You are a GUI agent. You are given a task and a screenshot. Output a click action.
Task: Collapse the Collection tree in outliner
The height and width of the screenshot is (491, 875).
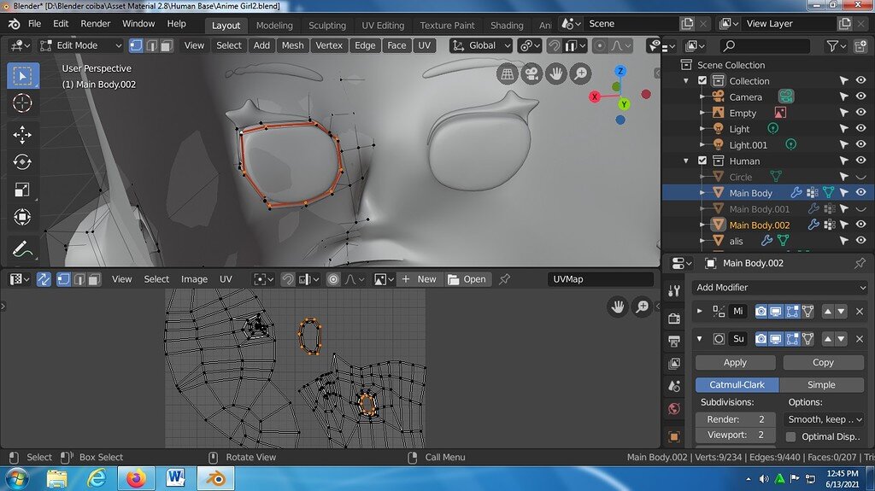click(686, 81)
